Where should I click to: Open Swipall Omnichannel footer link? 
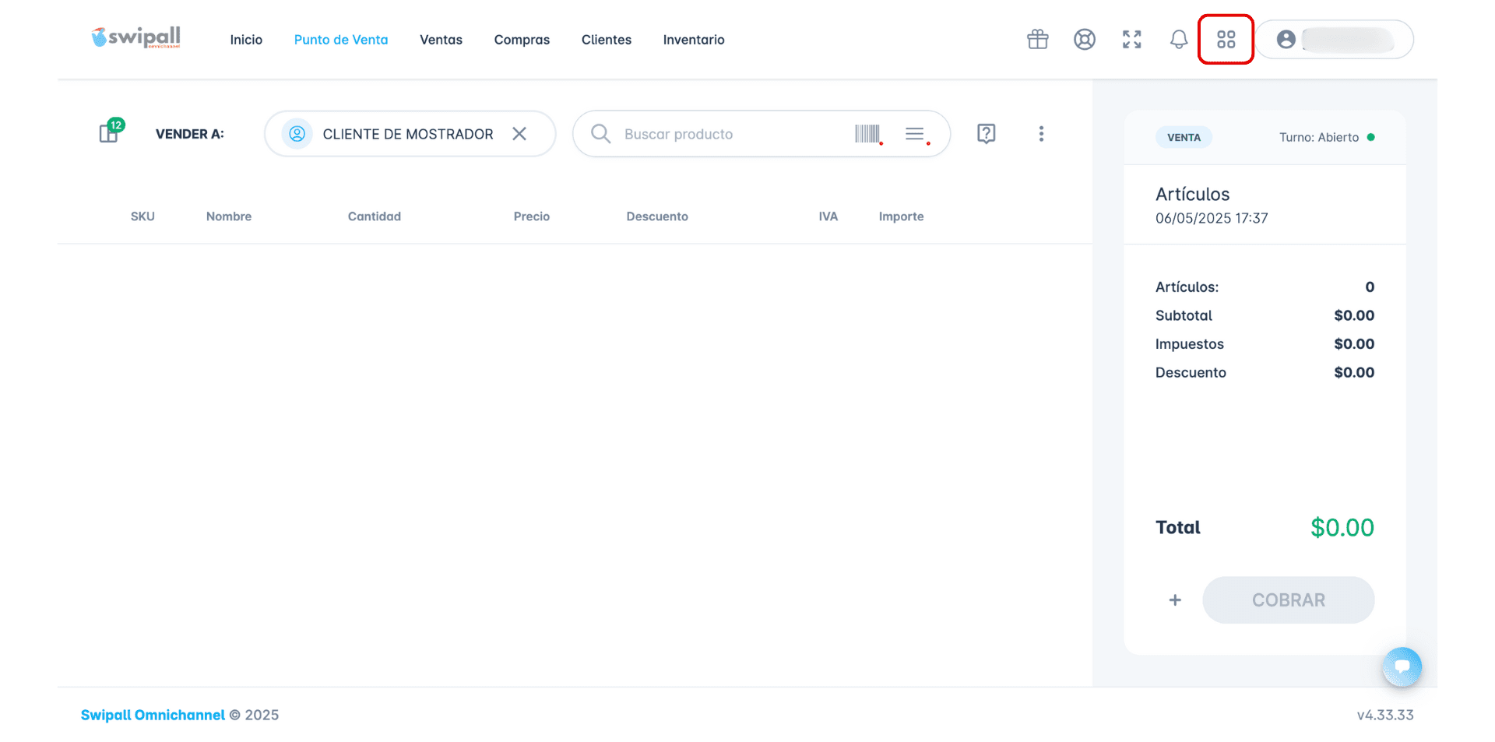click(153, 715)
